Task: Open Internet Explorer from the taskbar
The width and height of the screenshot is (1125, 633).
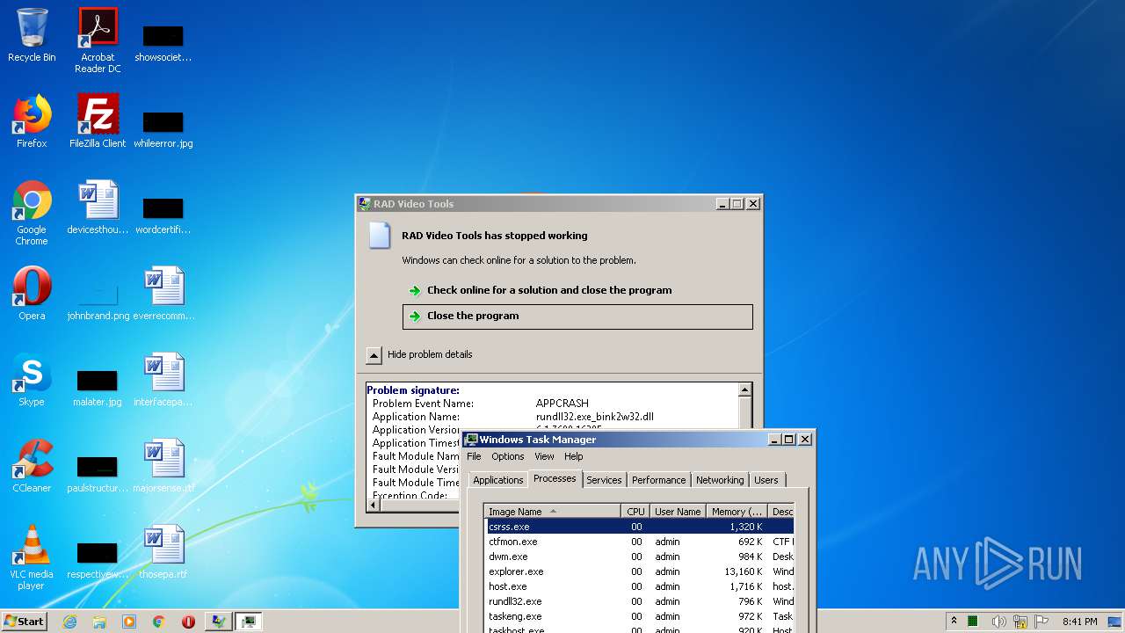Action: click(70, 622)
